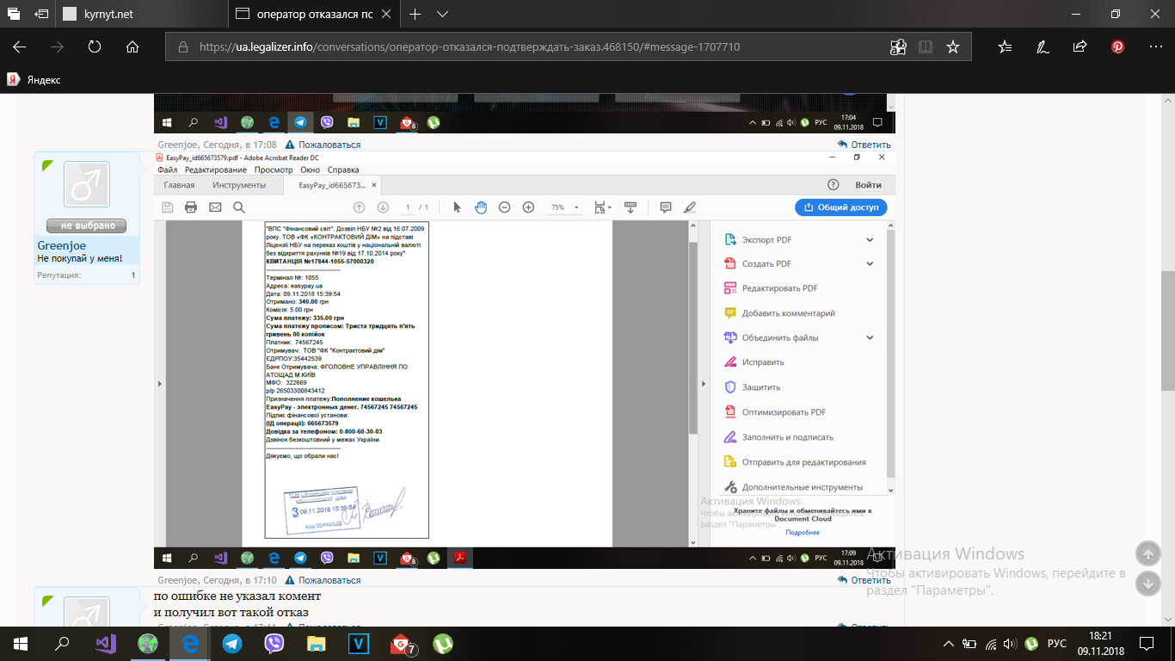Show tabs you've set aside
The image size is (1175, 661).
tap(15, 15)
